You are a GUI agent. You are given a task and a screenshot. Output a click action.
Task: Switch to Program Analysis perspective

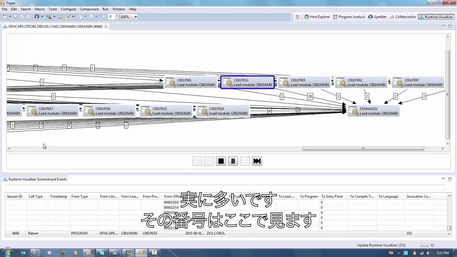click(349, 17)
